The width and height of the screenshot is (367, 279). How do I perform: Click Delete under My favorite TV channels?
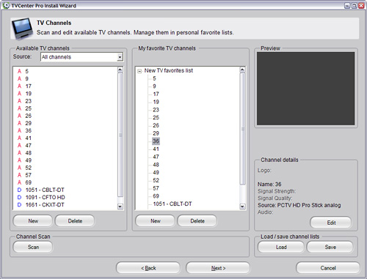click(197, 221)
